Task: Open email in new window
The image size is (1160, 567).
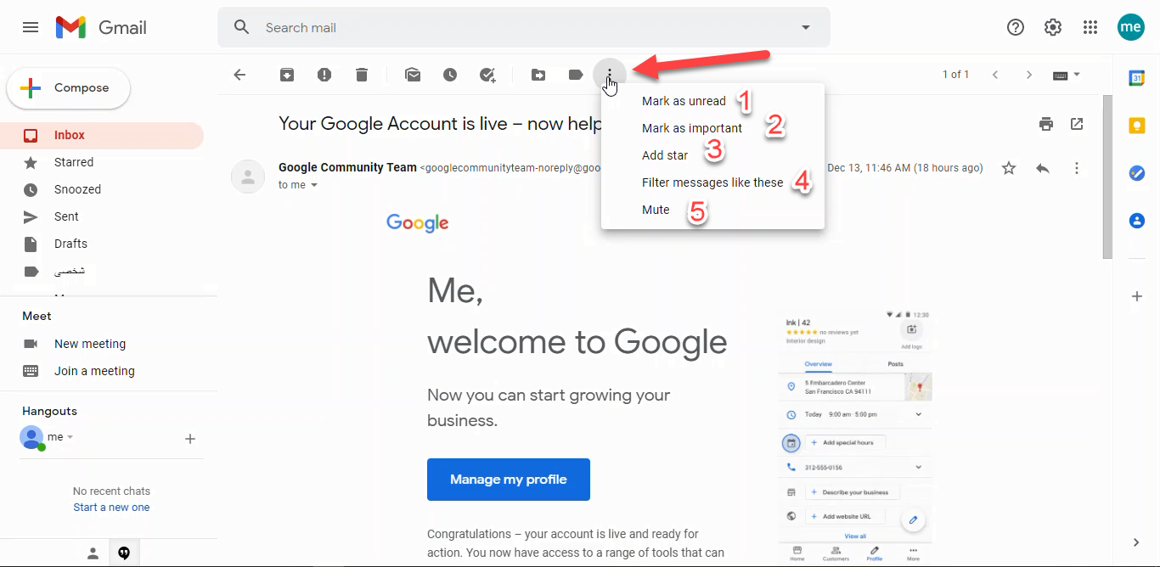Action: tap(1077, 124)
